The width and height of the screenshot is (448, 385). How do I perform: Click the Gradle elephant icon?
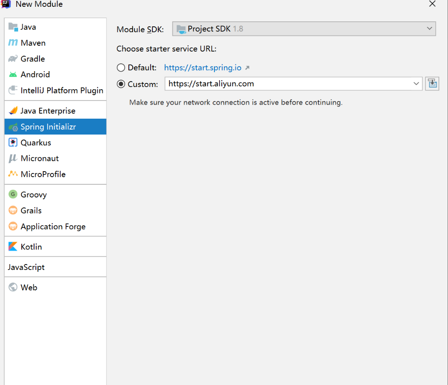13,59
